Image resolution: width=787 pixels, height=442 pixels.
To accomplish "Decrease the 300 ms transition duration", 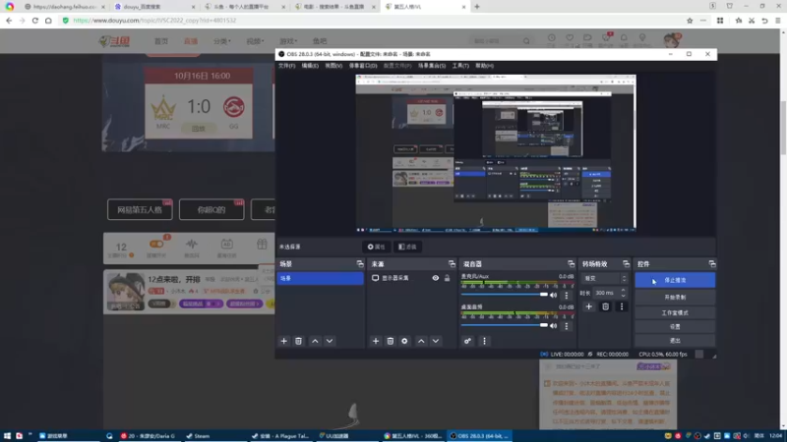I will (624, 296).
